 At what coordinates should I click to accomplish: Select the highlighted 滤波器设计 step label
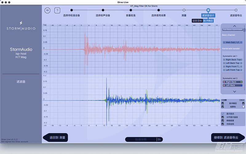pyautogui.click(x=208, y=15)
